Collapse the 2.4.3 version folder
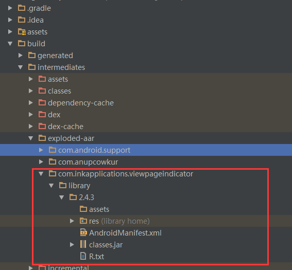The image size is (292, 270). [x=61, y=197]
